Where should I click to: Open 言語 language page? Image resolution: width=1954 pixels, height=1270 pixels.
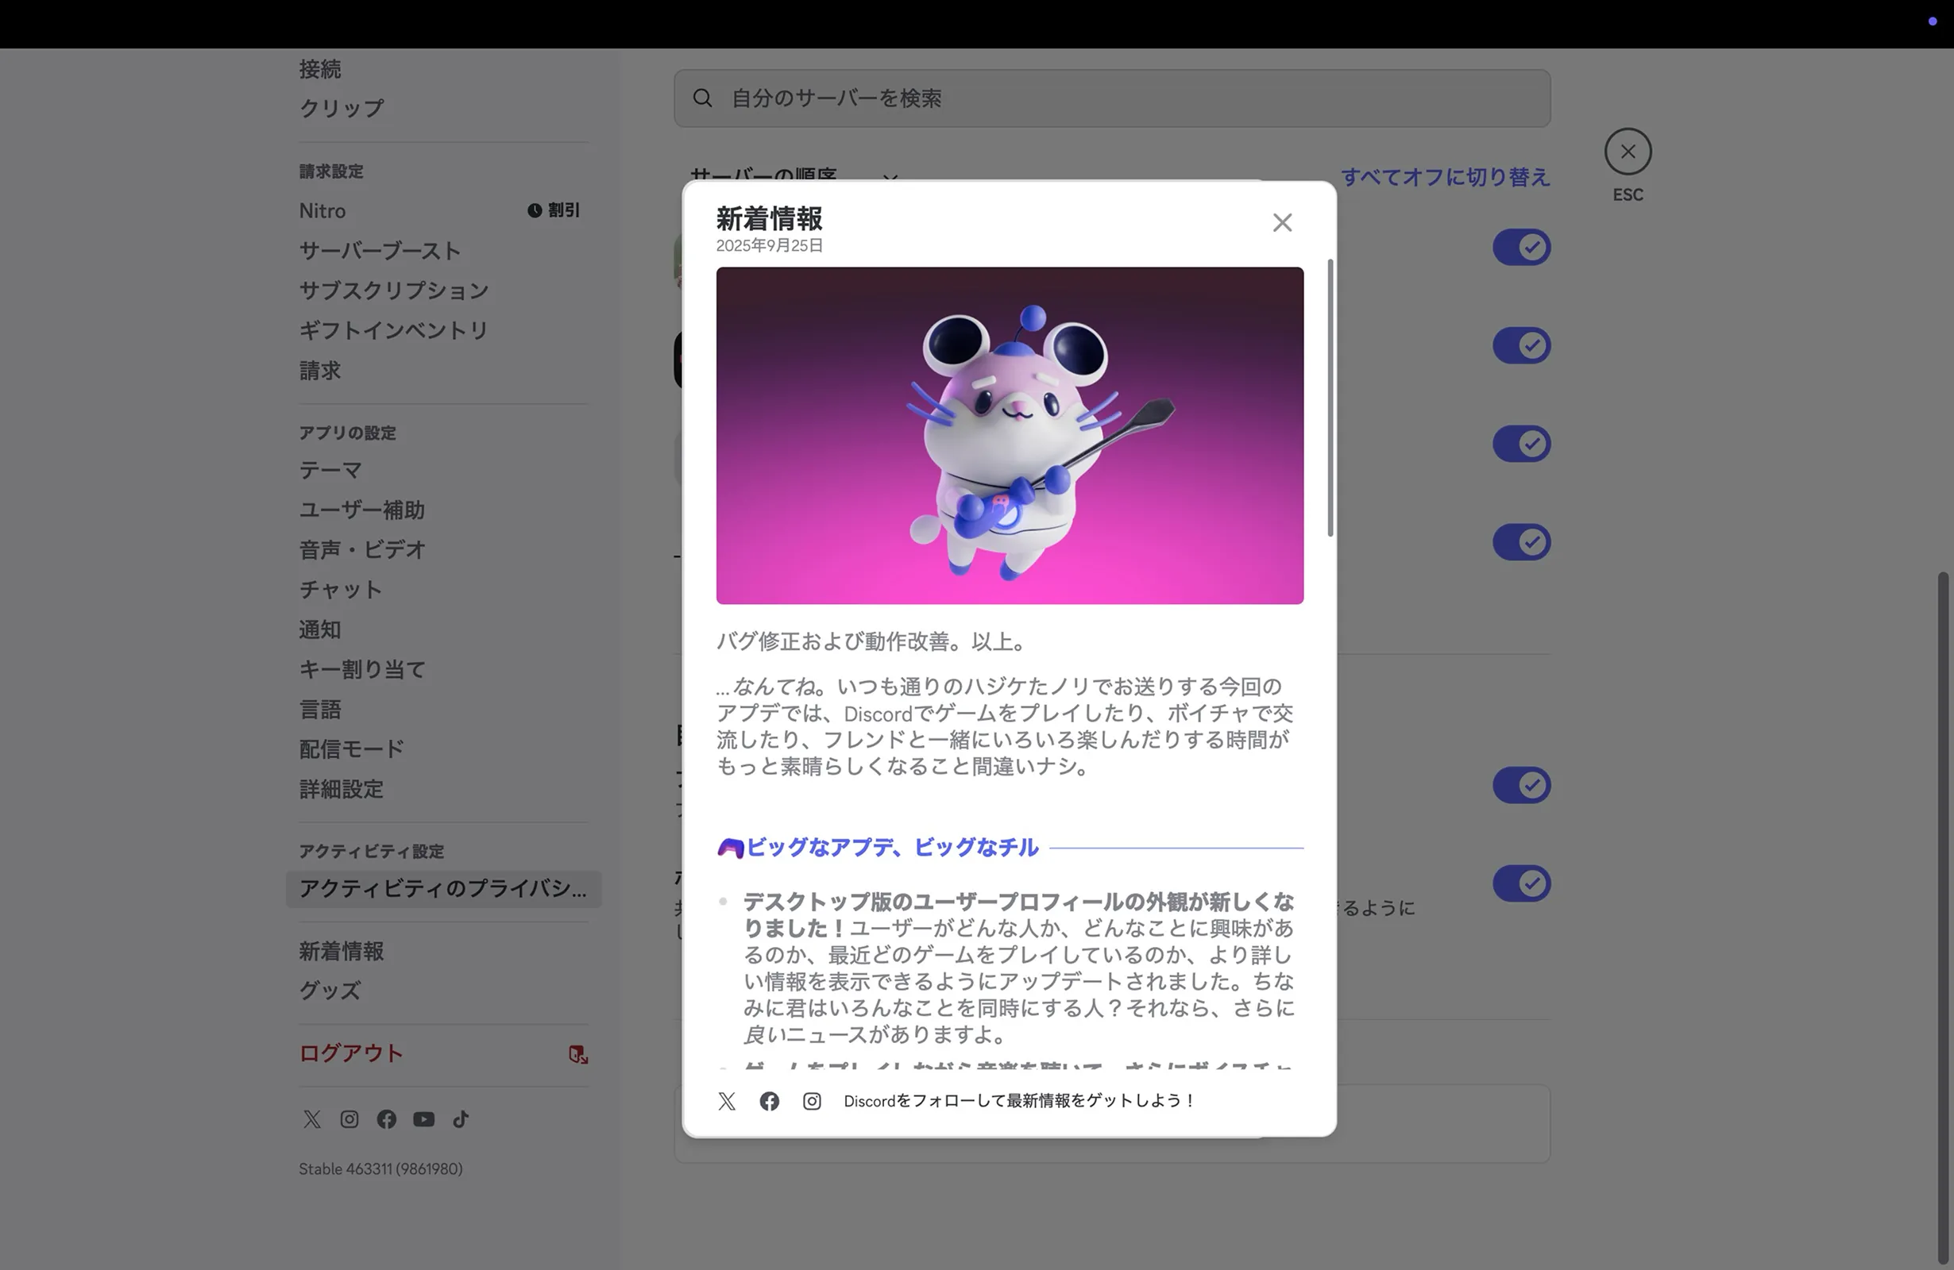(x=320, y=710)
